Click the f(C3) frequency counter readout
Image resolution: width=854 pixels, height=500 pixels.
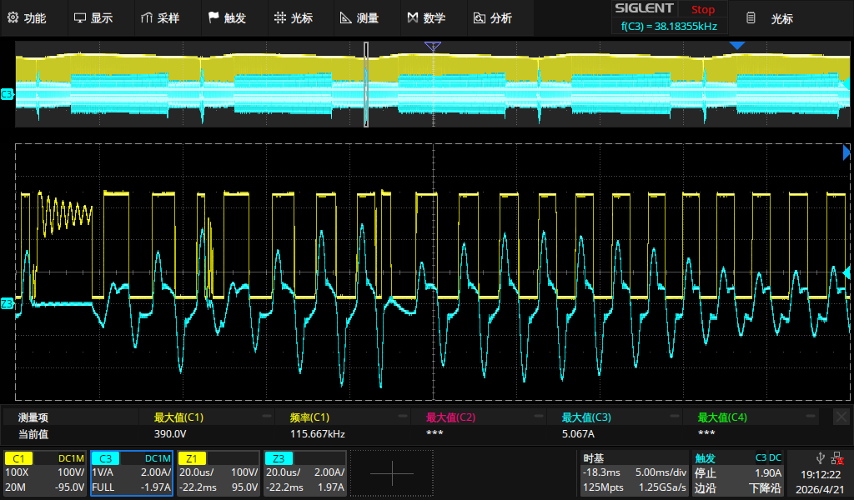coord(670,26)
